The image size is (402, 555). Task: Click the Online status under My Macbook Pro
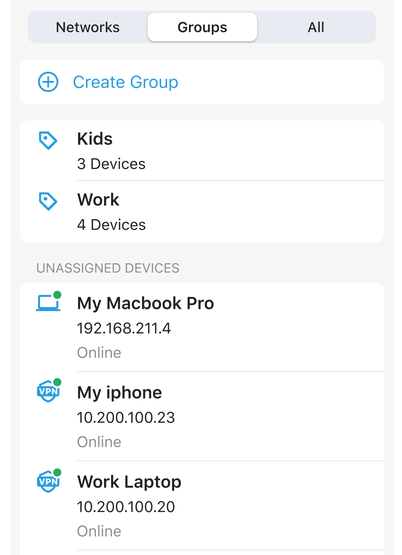(x=99, y=352)
